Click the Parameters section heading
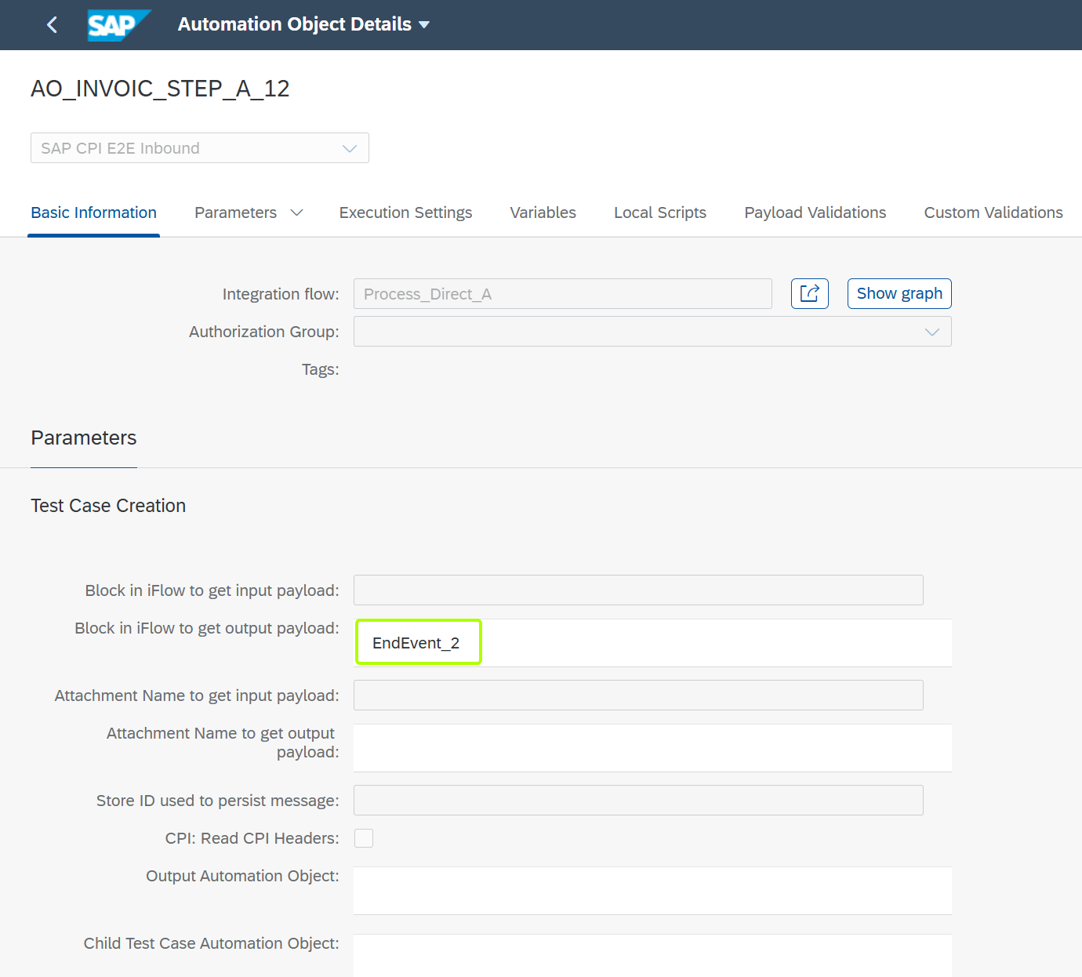The height and width of the screenshot is (977, 1082). pos(84,438)
